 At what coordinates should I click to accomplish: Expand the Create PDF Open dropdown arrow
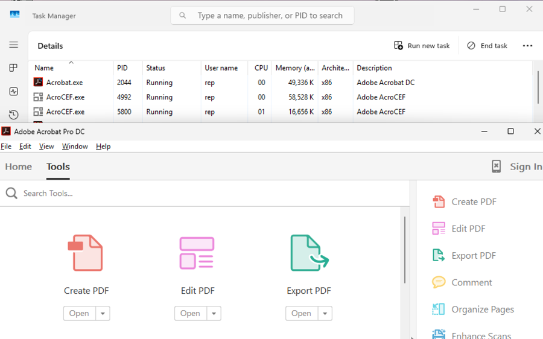click(103, 314)
